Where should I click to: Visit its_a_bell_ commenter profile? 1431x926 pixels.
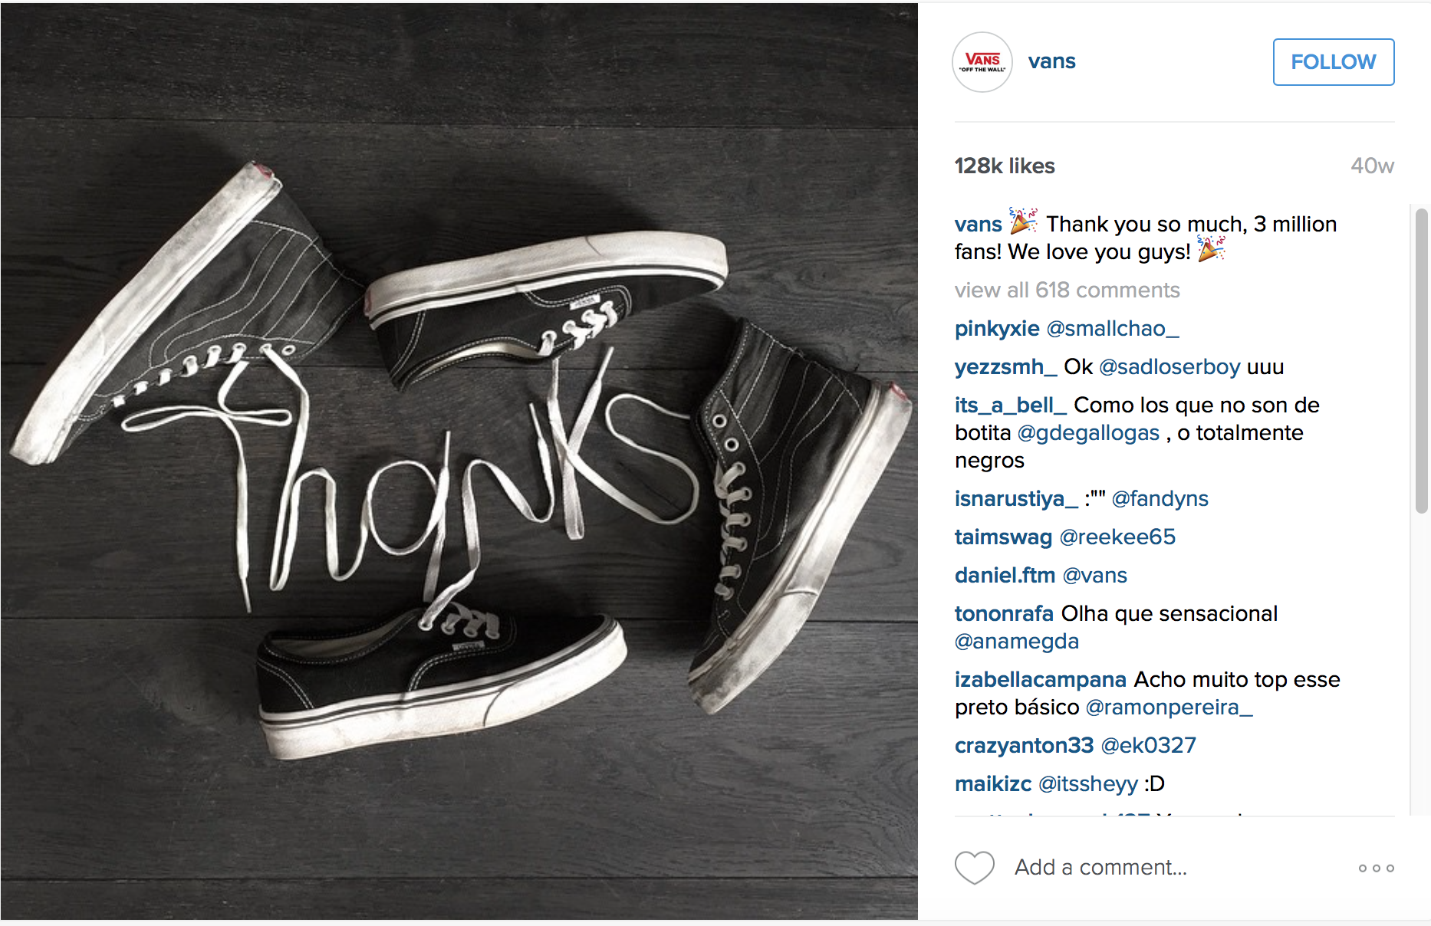pyautogui.click(x=1011, y=406)
